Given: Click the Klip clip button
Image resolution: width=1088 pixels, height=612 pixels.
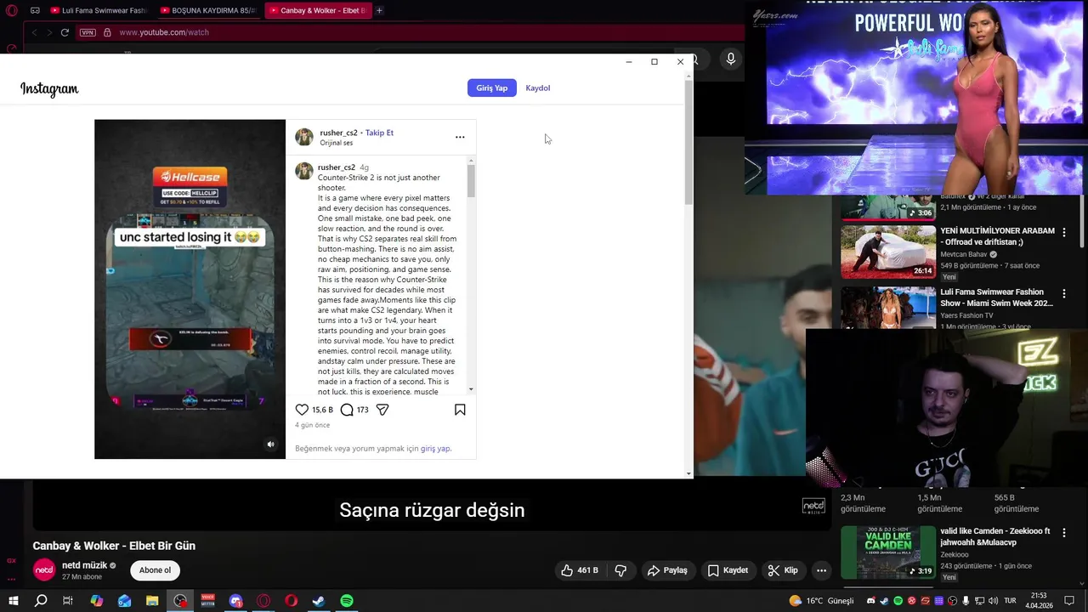Looking at the screenshot, I should click(x=783, y=570).
